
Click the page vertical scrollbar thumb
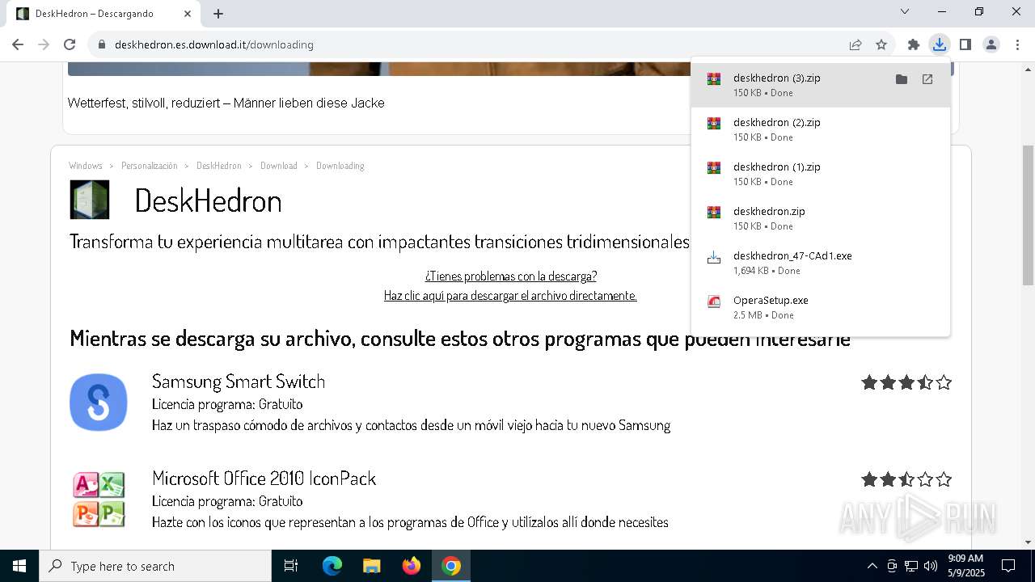1028,215
